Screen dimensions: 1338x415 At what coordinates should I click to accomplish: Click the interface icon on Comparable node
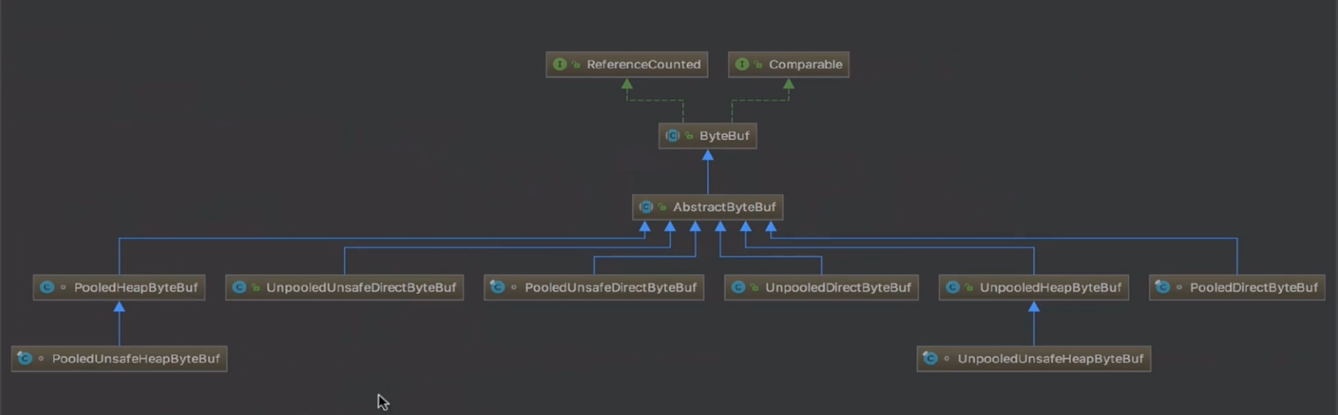point(742,64)
